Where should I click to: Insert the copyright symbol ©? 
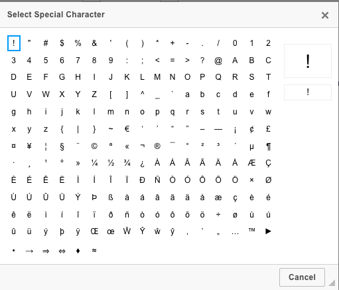(94, 146)
